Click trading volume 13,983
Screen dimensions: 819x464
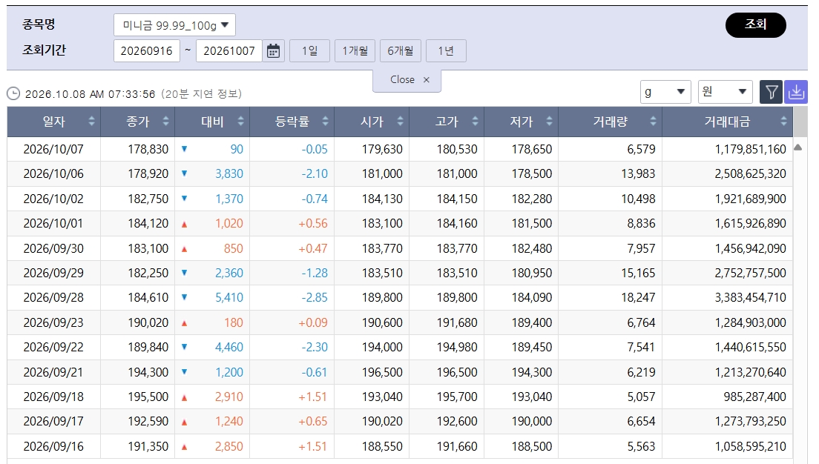click(x=638, y=173)
